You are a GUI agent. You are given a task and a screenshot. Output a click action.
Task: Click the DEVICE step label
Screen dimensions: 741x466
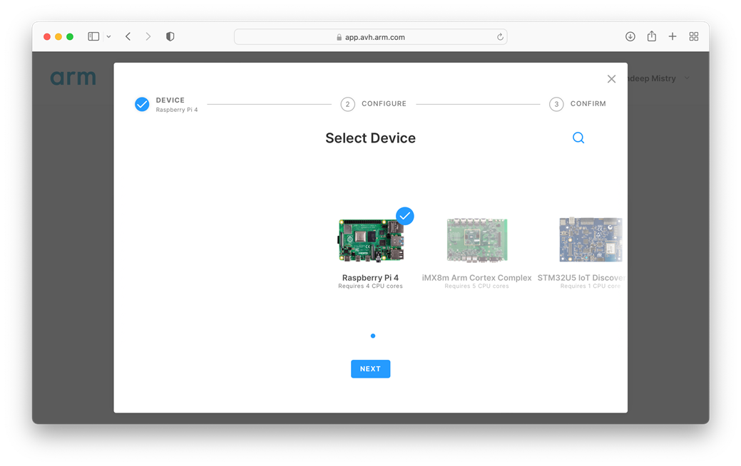170,100
